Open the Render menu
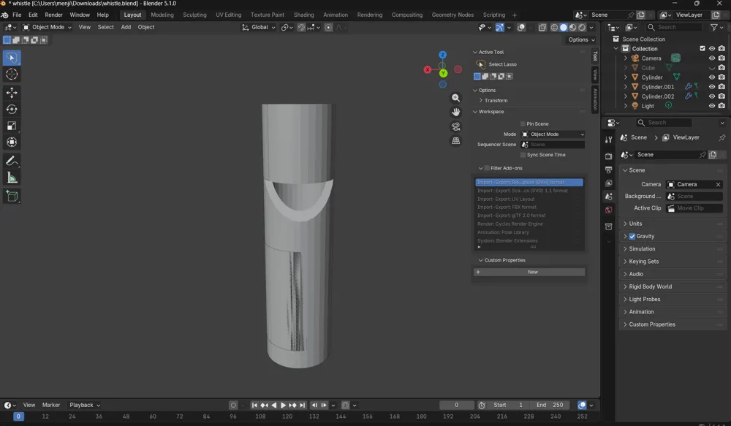Image resolution: width=731 pixels, height=426 pixels. tap(53, 15)
